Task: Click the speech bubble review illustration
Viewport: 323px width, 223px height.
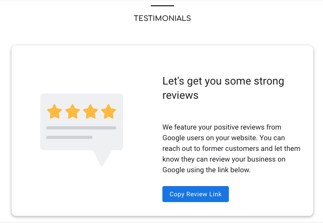Action: tap(82, 130)
